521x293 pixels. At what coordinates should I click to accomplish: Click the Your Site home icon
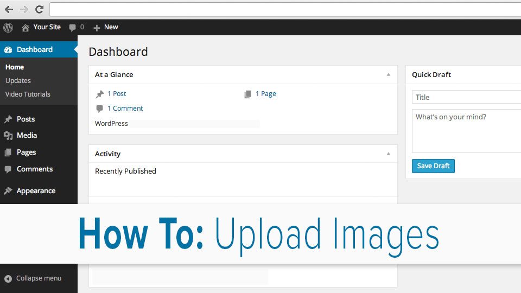point(26,27)
